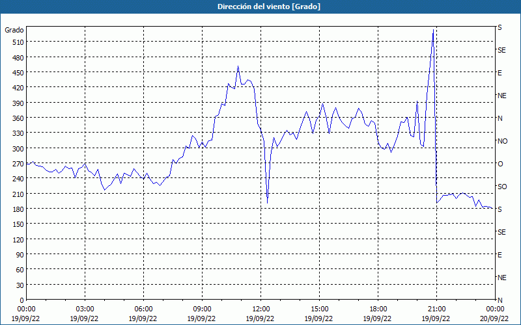Click the 'E' compass label level with 90
The width and height of the screenshot is (521, 325).
tap(500, 255)
